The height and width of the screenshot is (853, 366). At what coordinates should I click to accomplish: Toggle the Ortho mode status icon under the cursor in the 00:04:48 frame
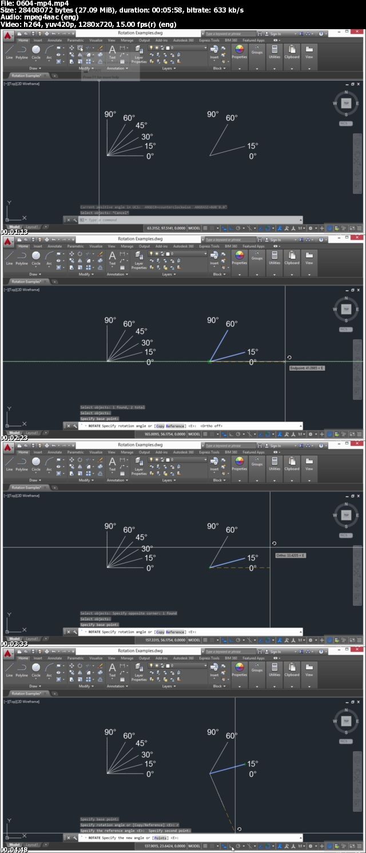point(231,846)
